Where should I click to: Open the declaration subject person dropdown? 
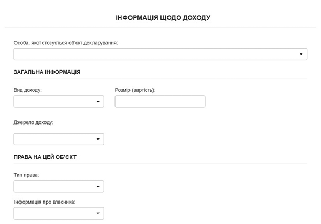(x=160, y=54)
